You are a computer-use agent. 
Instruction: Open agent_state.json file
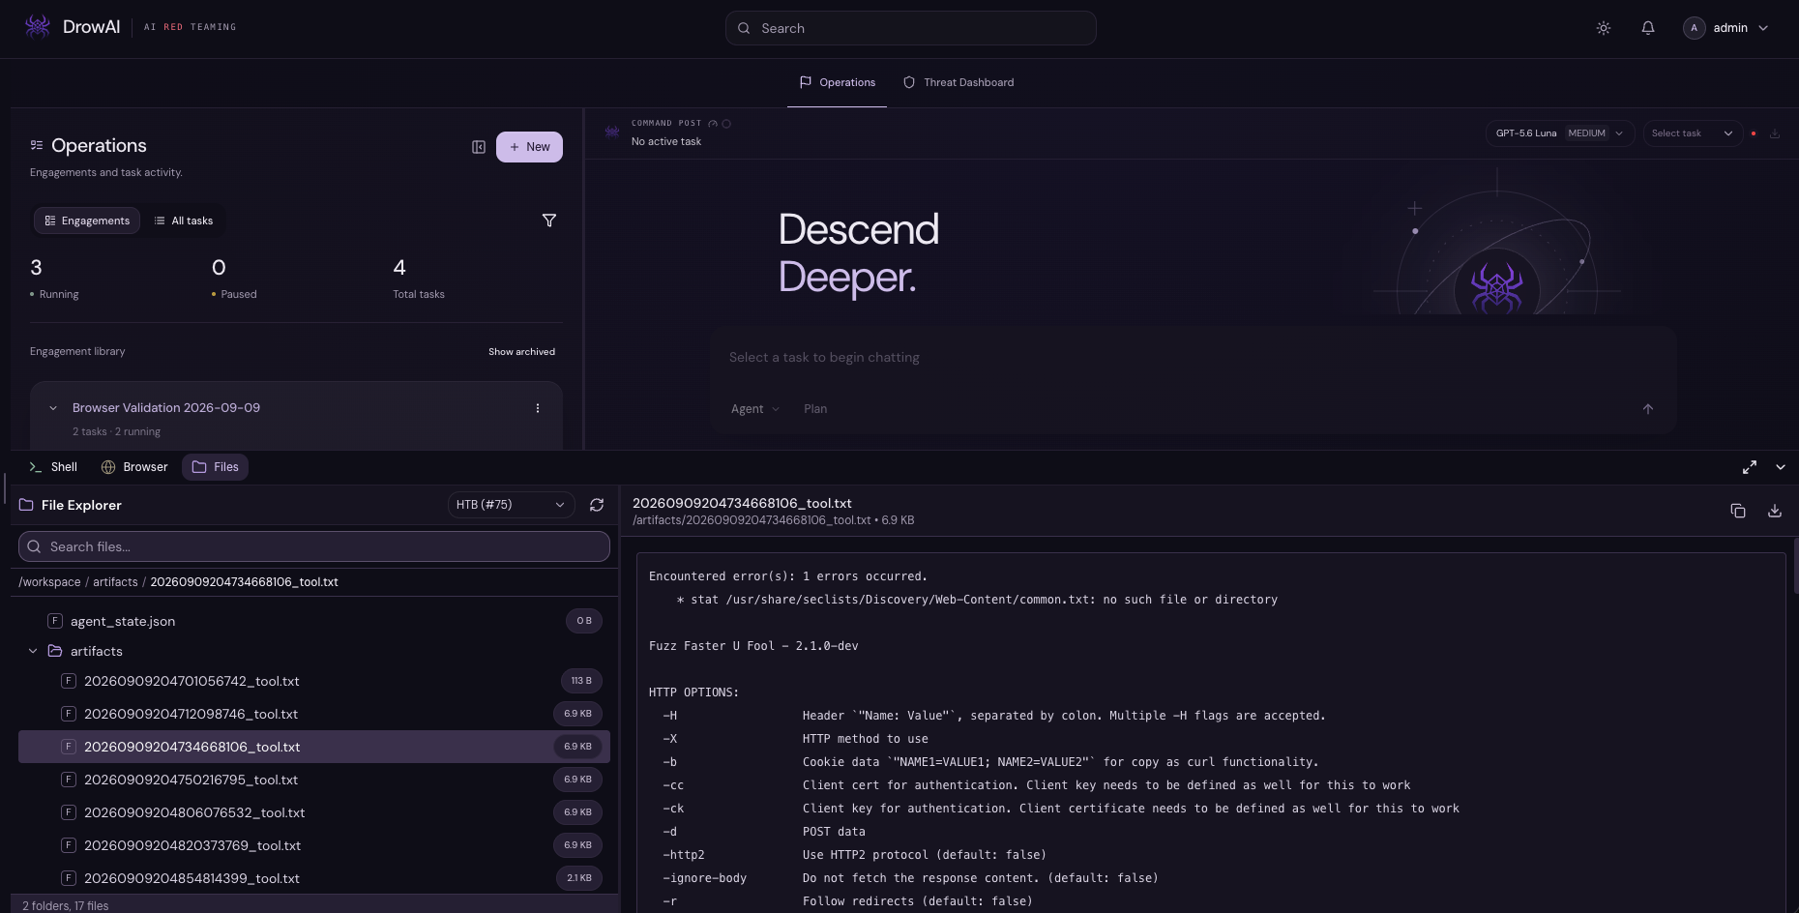[x=314, y=621]
